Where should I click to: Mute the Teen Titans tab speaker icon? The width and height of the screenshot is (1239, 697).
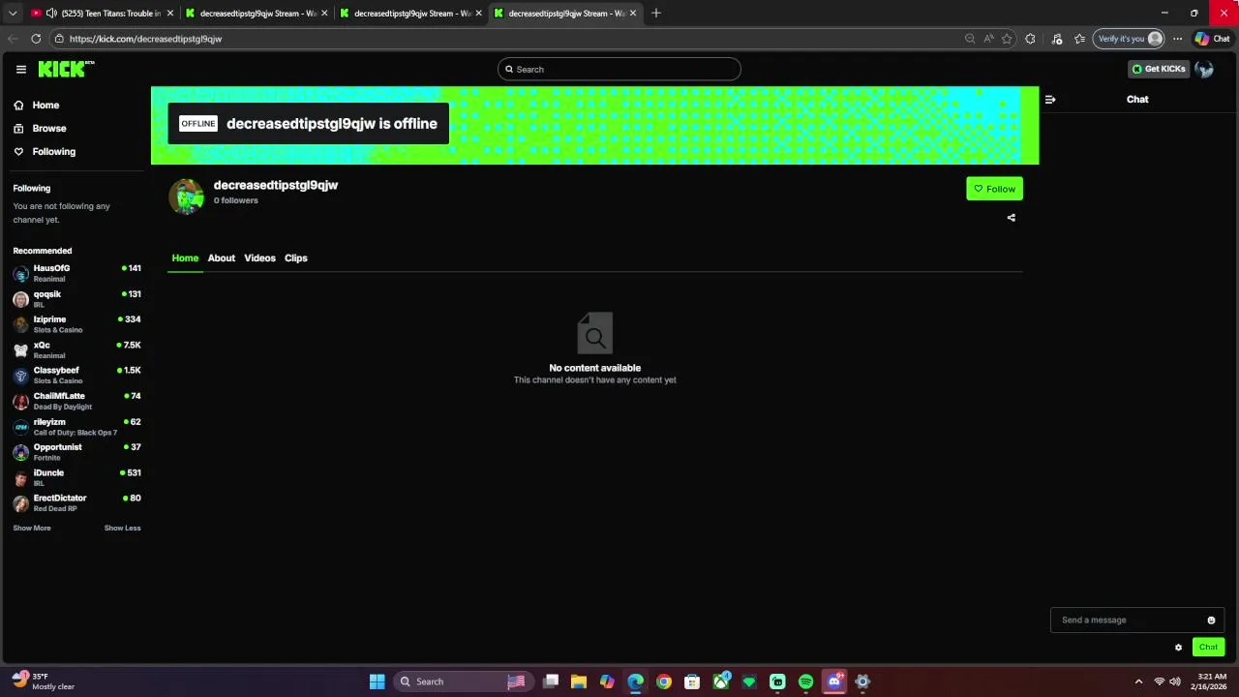click(51, 14)
